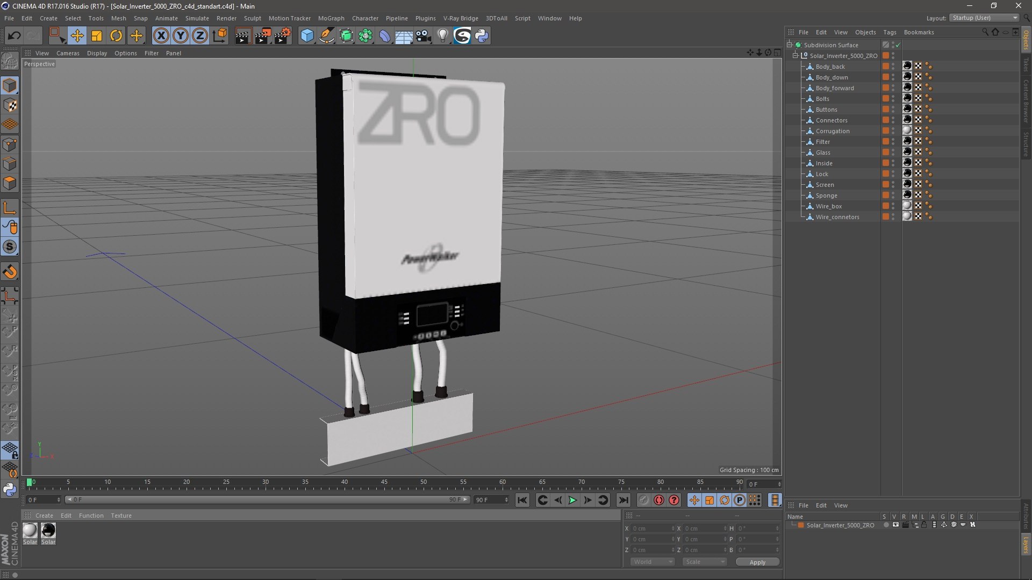Toggle Y axis lock
Image resolution: width=1032 pixels, height=580 pixels.
pyautogui.click(x=181, y=36)
